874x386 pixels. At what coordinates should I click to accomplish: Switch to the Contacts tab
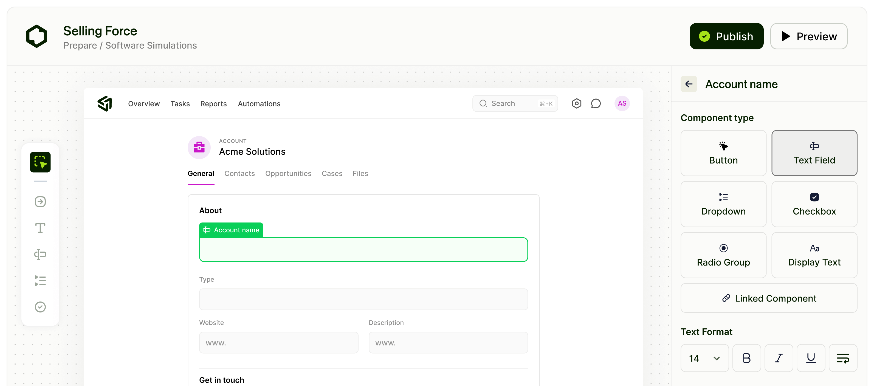pos(239,173)
